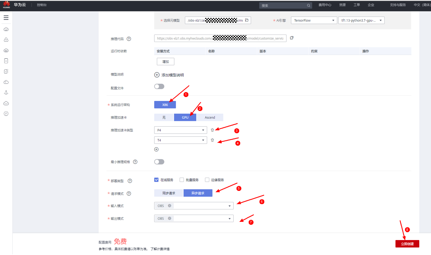The height and width of the screenshot is (255, 431).
Task: Click the help icon next to 部署类型
Action: point(130,181)
